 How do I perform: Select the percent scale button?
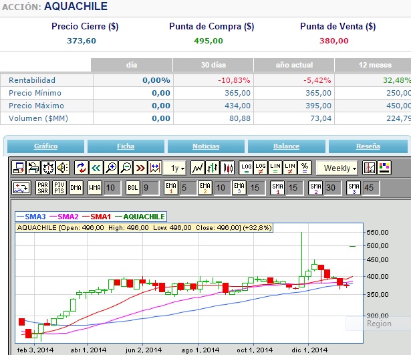click(x=305, y=168)
